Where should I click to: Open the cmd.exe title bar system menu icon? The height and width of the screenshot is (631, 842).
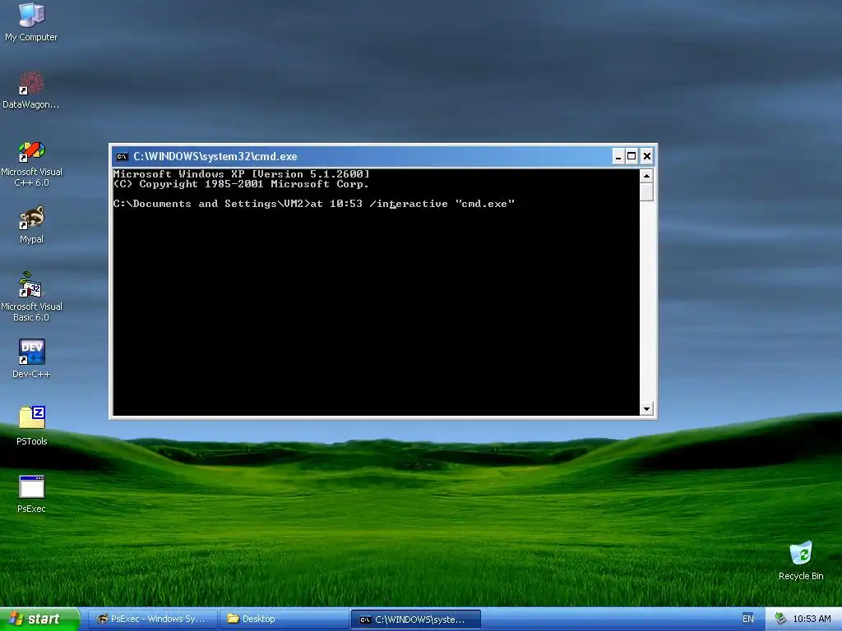pos(122,157)
